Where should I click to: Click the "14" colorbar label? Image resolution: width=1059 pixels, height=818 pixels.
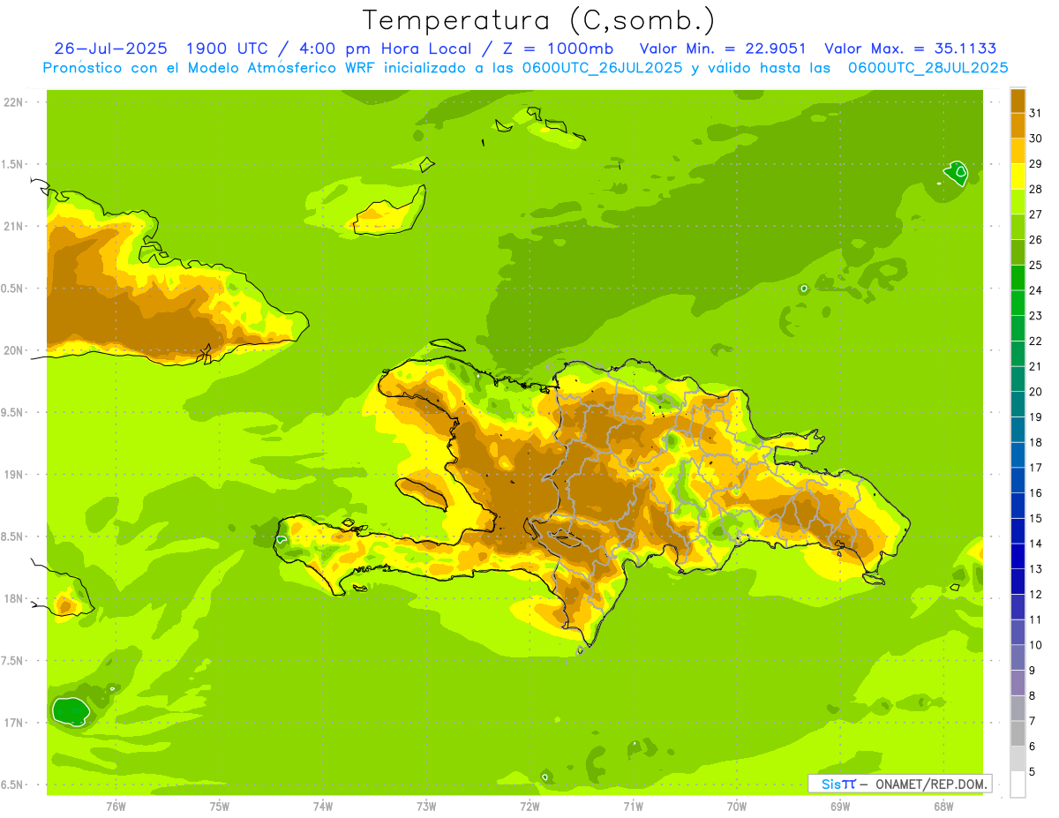click(1035, 544)
